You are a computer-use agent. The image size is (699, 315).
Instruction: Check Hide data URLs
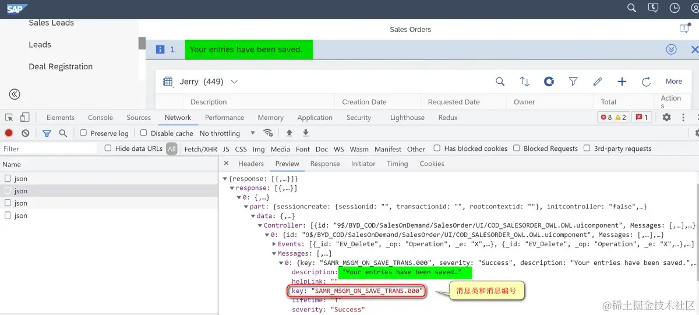pos(108,148)
